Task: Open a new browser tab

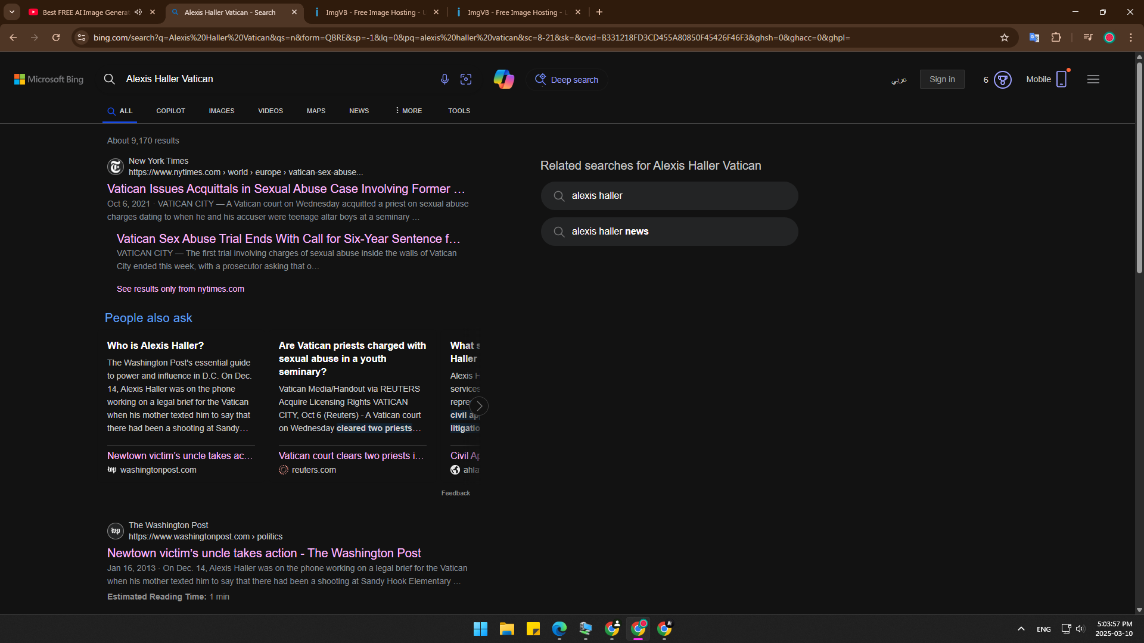Action: [599, 12]
